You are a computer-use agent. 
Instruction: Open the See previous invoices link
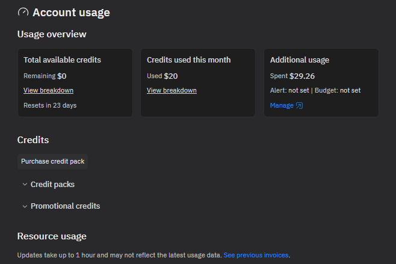point(256,256)
